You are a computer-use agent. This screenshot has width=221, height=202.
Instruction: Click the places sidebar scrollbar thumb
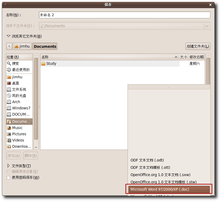[36, 99]
